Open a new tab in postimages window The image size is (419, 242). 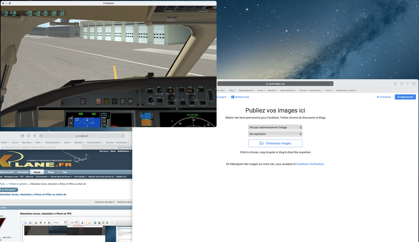point(408,84)
